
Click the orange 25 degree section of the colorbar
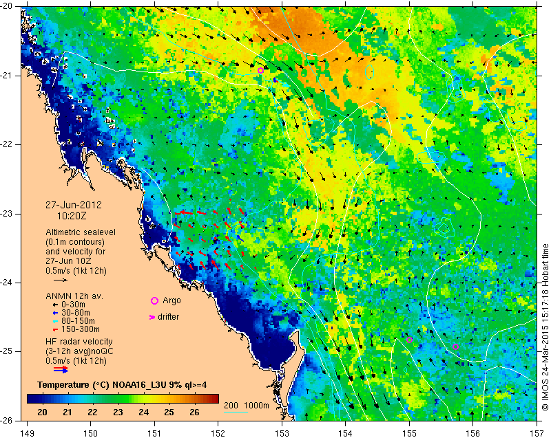169,399
